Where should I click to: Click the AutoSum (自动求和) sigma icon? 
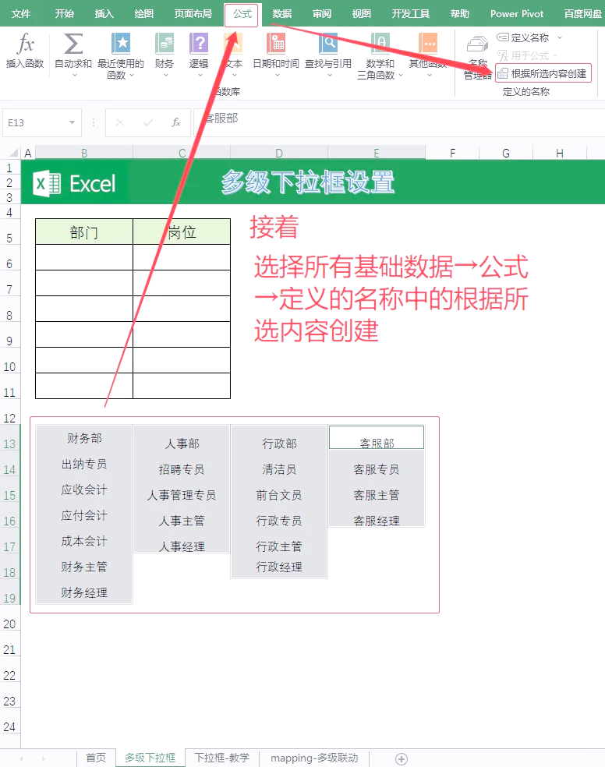(73, 44)
